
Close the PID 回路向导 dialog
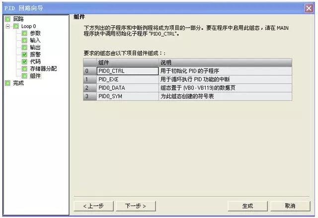point(309,8)
